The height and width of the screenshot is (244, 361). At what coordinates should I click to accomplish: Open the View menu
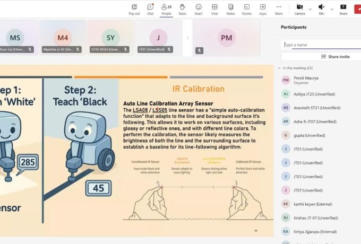pos(214,8)
